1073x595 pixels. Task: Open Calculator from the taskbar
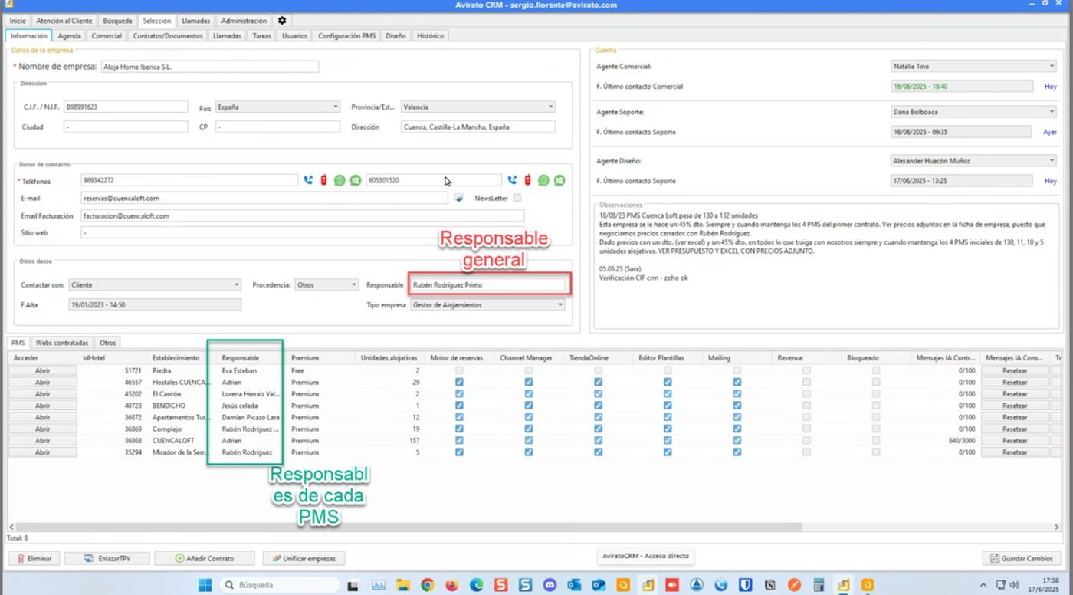pos(819,585)
